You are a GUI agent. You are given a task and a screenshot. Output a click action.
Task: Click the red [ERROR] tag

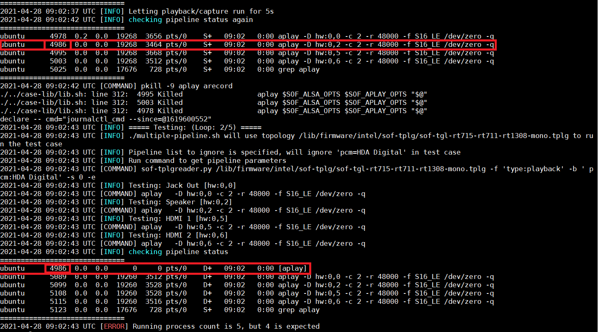tap(114, 327)
